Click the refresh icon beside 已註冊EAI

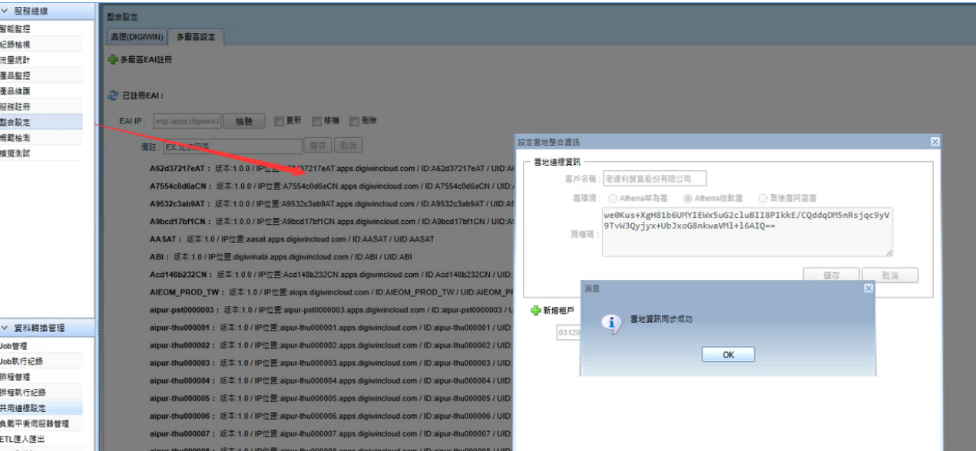[111, 96]
